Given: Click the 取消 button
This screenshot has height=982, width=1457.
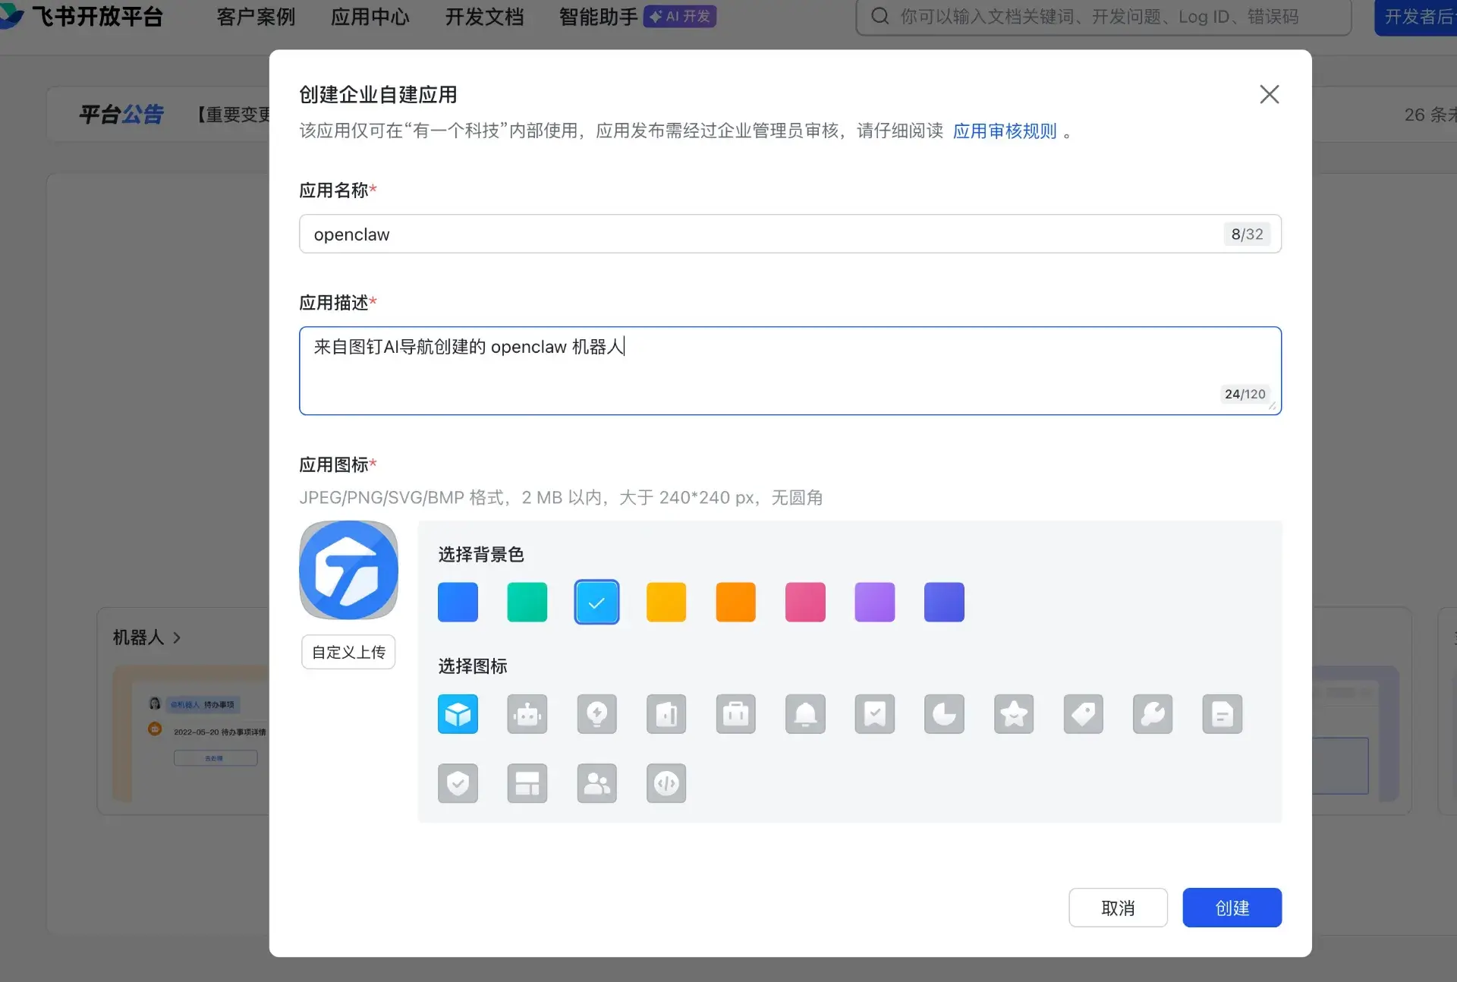Looking at the screenshot, I should (x=1118, y=908).
